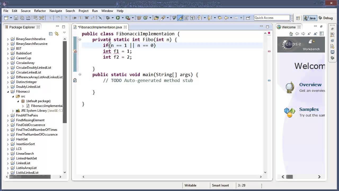The height and width of the screenshot is (191, 339).
Task: Click the Skip All Breakpoints icon
Action: (x=100, y=18)
